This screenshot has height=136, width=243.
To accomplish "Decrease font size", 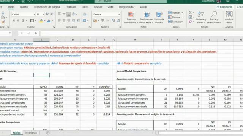I will click(52, 14).
